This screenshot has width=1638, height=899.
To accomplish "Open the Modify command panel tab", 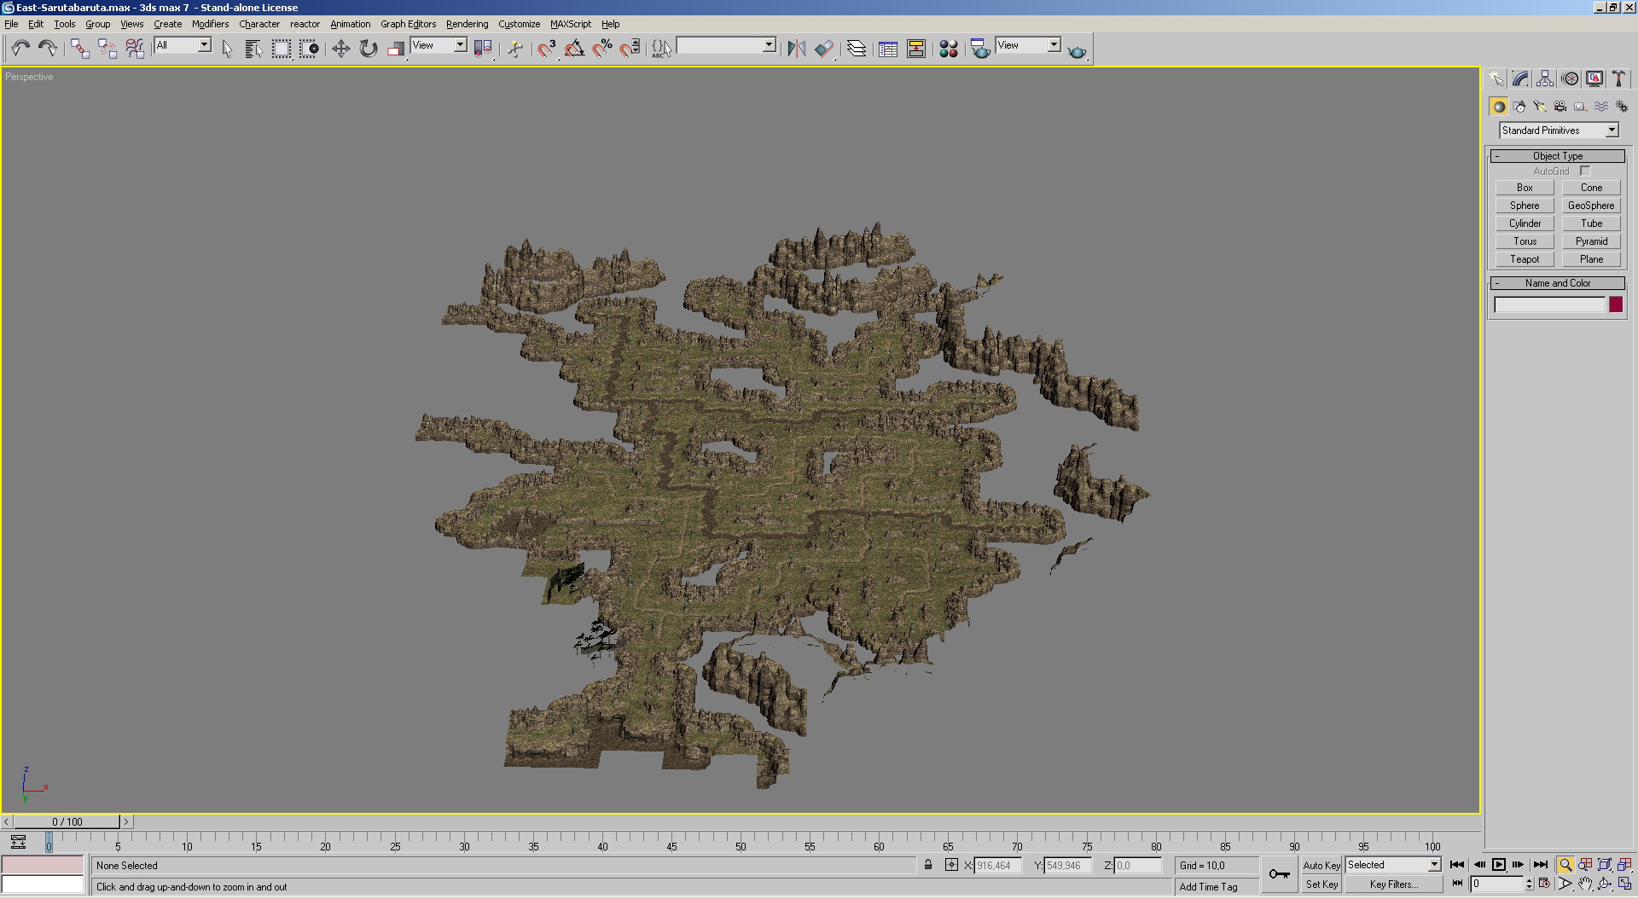I will point(1520,78).
